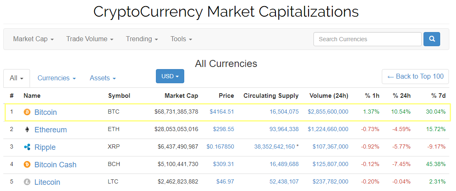
Task: Open the Bitcoin Cash name link
Action: coord(55,164)
